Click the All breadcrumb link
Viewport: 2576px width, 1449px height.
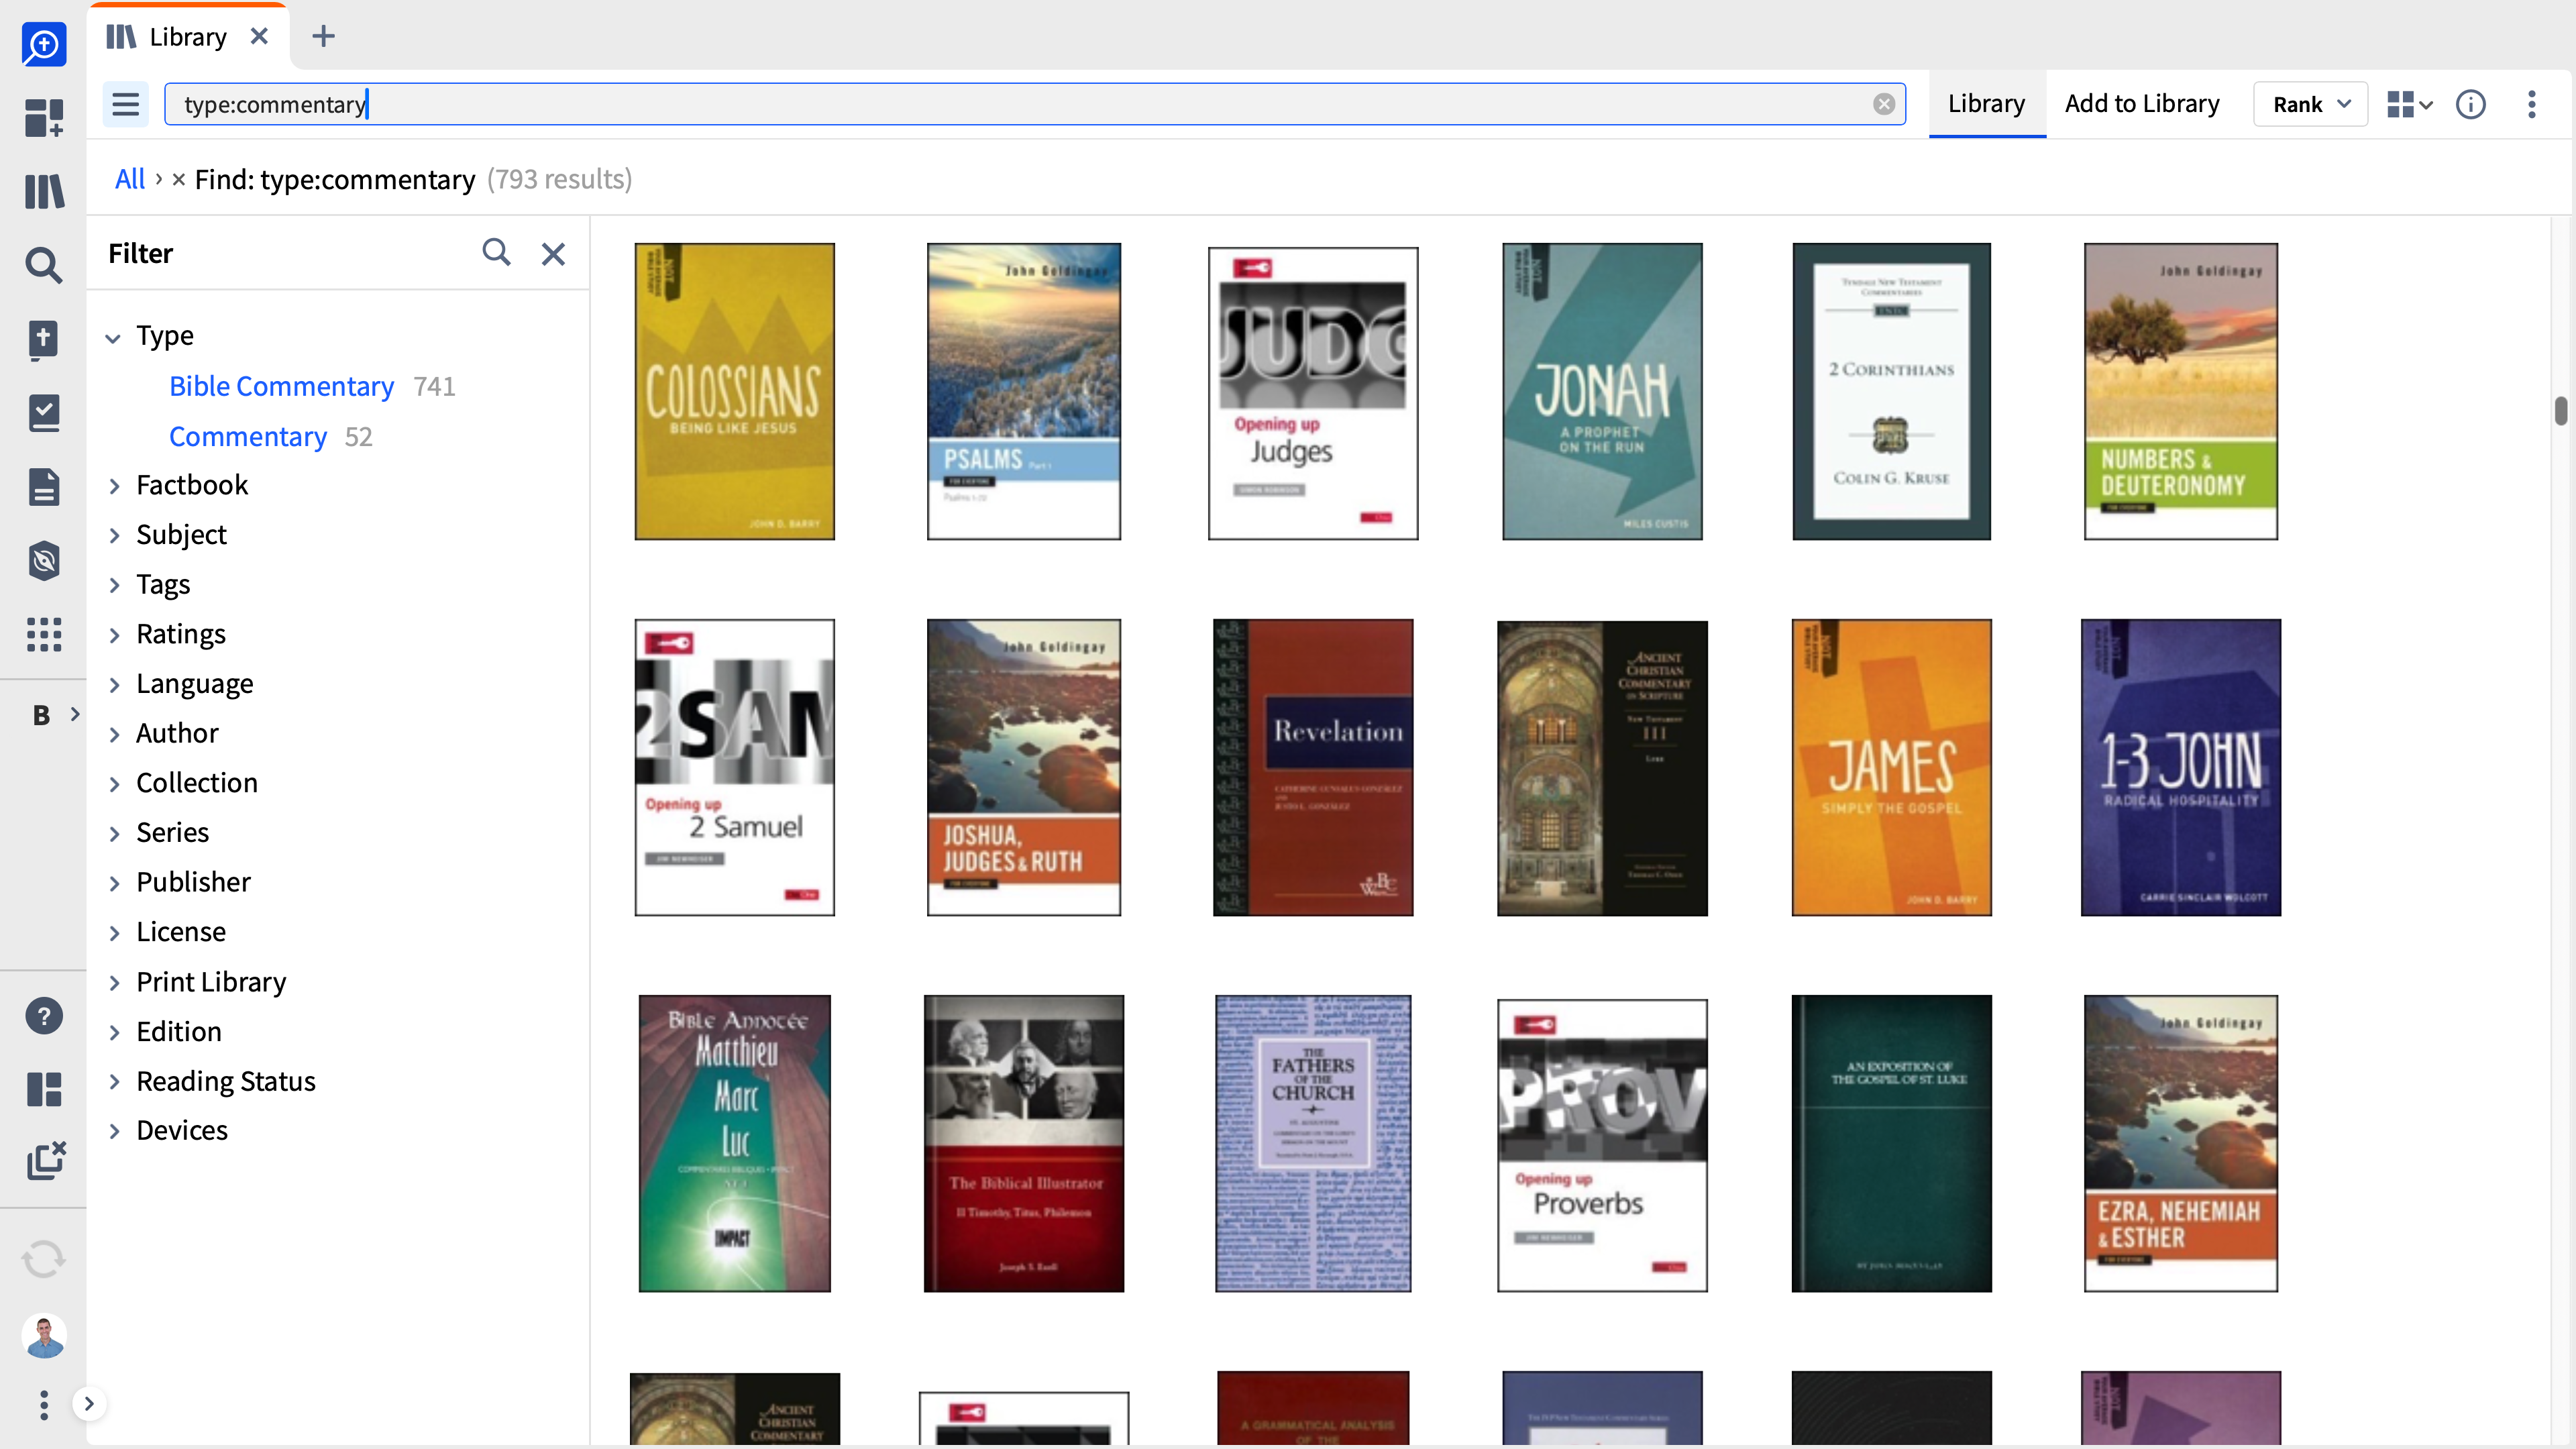pyautogui.click(x=130, y=179)
